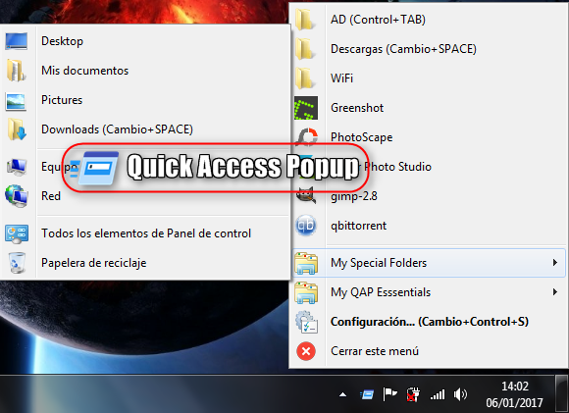The image size is (569, 413).
Task: Show hidden tray icons arrow
Action: click(342, 395)
